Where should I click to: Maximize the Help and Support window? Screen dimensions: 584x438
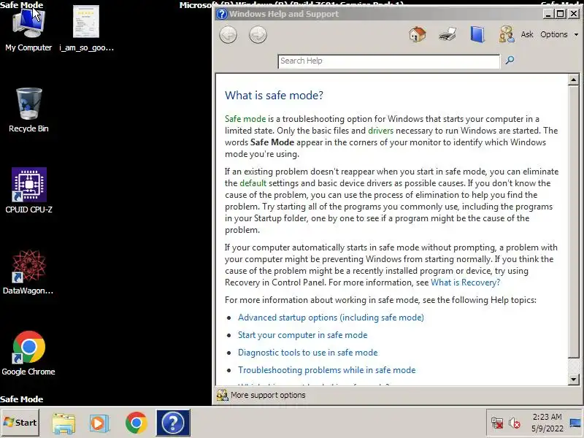560,14
